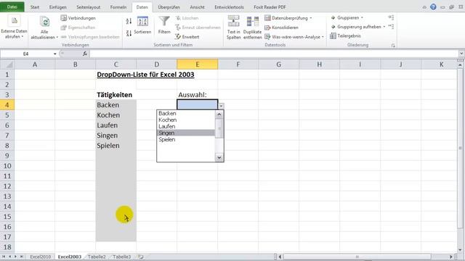
Task: Expand Gruppierung aufheben dropdown arrow
Action: click(x=384, y=27)
